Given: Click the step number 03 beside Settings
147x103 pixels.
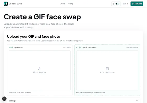Looking at the screenshot, I should coord(137,101).
